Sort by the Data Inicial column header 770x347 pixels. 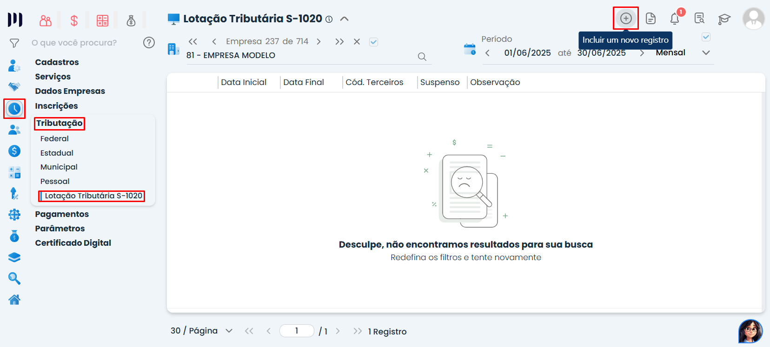244,82
